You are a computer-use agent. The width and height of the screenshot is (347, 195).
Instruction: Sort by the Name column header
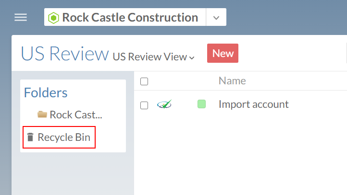tap(232, 81)
